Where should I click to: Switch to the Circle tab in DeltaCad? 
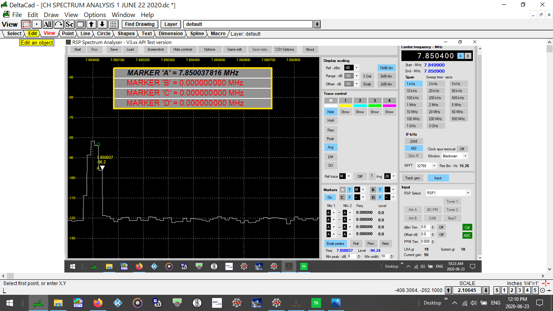[x=104, y=34]
